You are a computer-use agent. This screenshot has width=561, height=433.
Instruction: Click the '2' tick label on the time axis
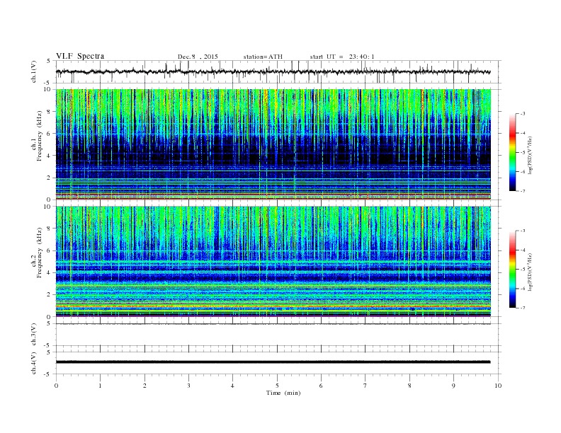point(144,386)
